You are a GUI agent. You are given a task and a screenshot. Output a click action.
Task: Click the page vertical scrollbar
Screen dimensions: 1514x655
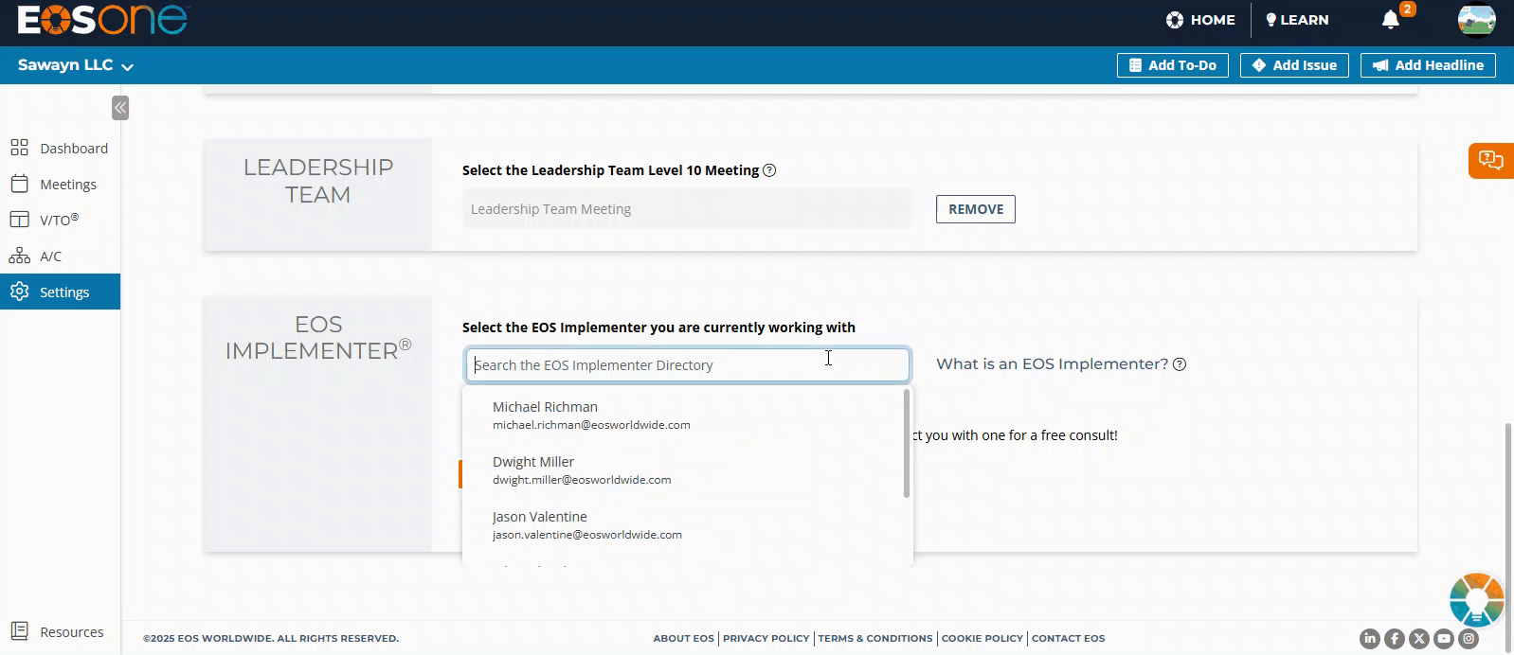coord(1507,536)
